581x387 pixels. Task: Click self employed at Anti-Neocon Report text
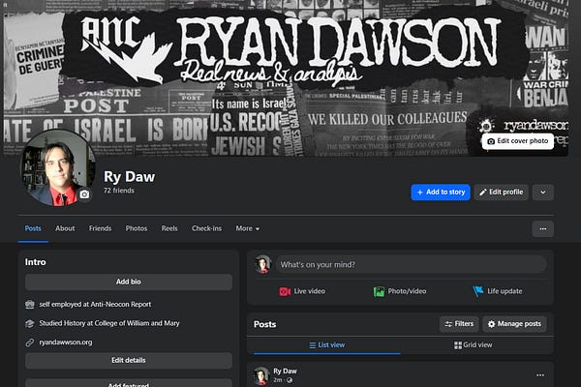(95, 305)
